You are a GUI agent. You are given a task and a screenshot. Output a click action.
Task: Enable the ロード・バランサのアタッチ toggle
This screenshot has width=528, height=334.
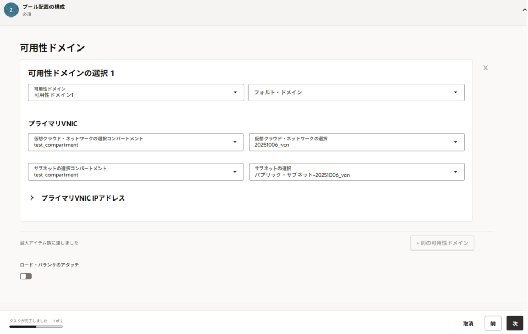click(26, 276)
